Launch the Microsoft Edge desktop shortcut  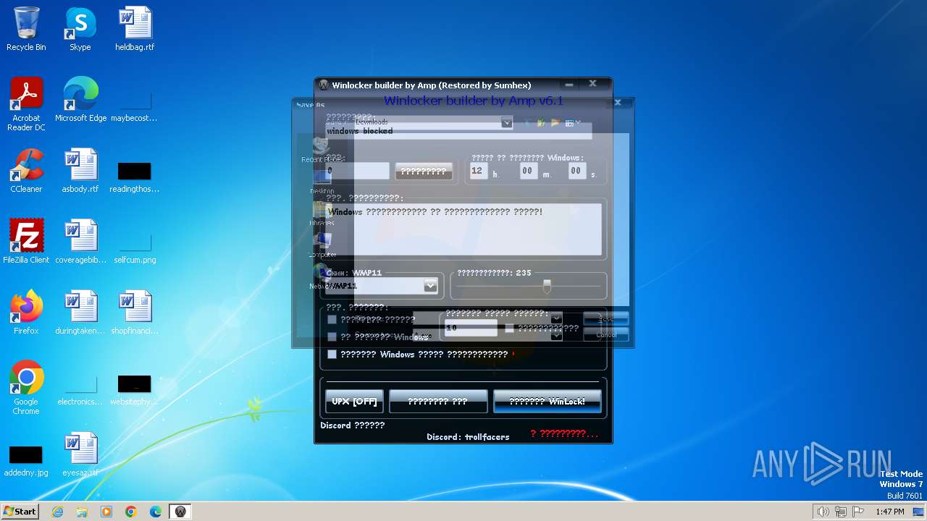pos(80,100)
